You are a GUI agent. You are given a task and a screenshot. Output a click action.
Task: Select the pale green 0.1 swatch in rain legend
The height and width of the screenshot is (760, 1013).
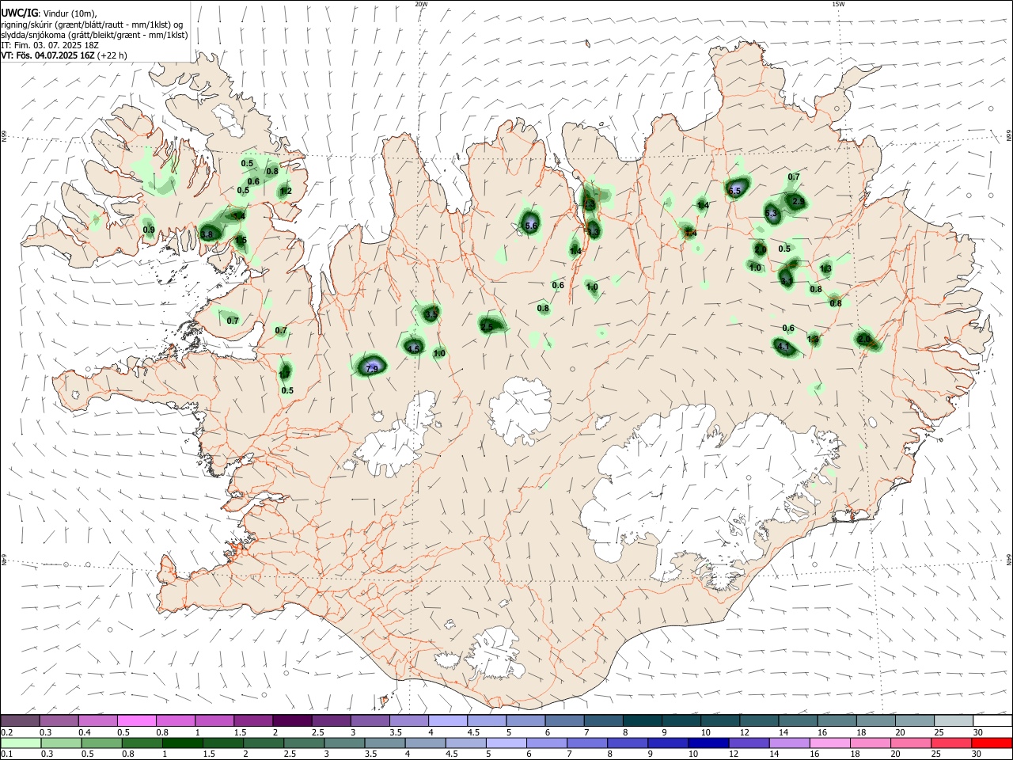(x=20, y=743)
